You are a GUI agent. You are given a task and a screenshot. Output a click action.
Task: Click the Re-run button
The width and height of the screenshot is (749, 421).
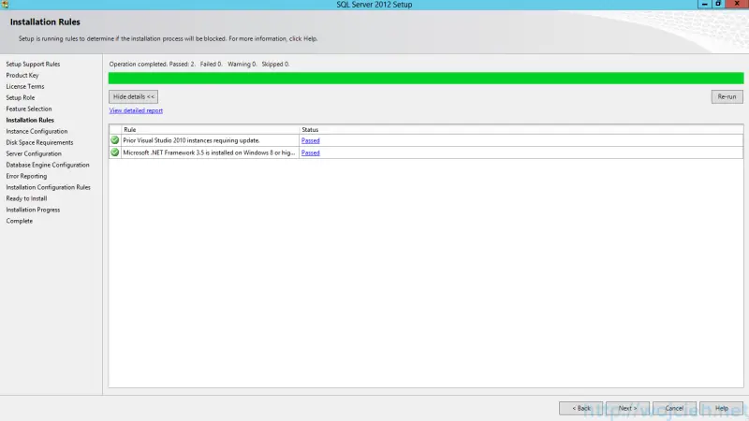(x=727, y=97)
